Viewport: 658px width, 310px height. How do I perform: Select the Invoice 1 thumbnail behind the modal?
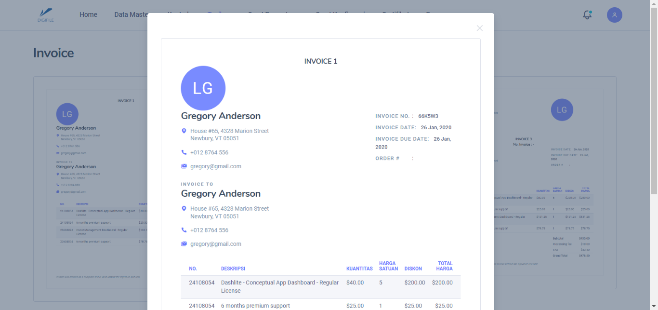[92, 188]
